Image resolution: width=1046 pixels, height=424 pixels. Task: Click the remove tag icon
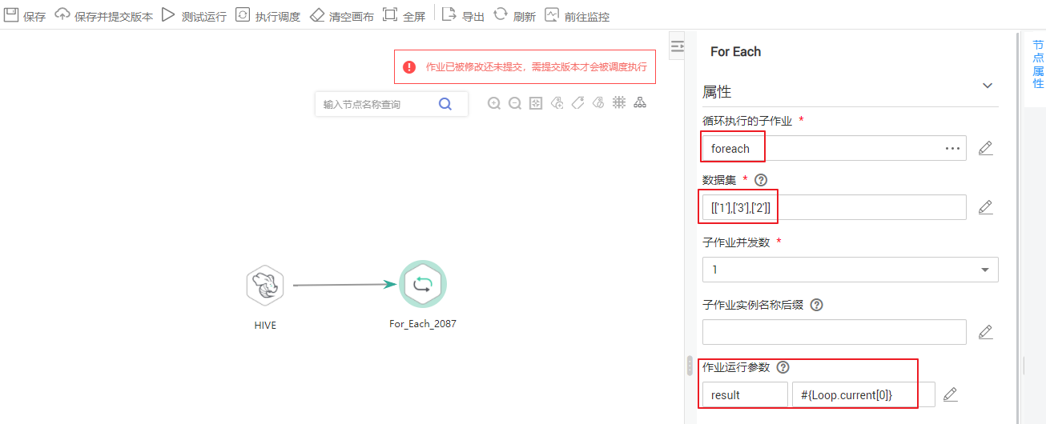tap(597, 103)
